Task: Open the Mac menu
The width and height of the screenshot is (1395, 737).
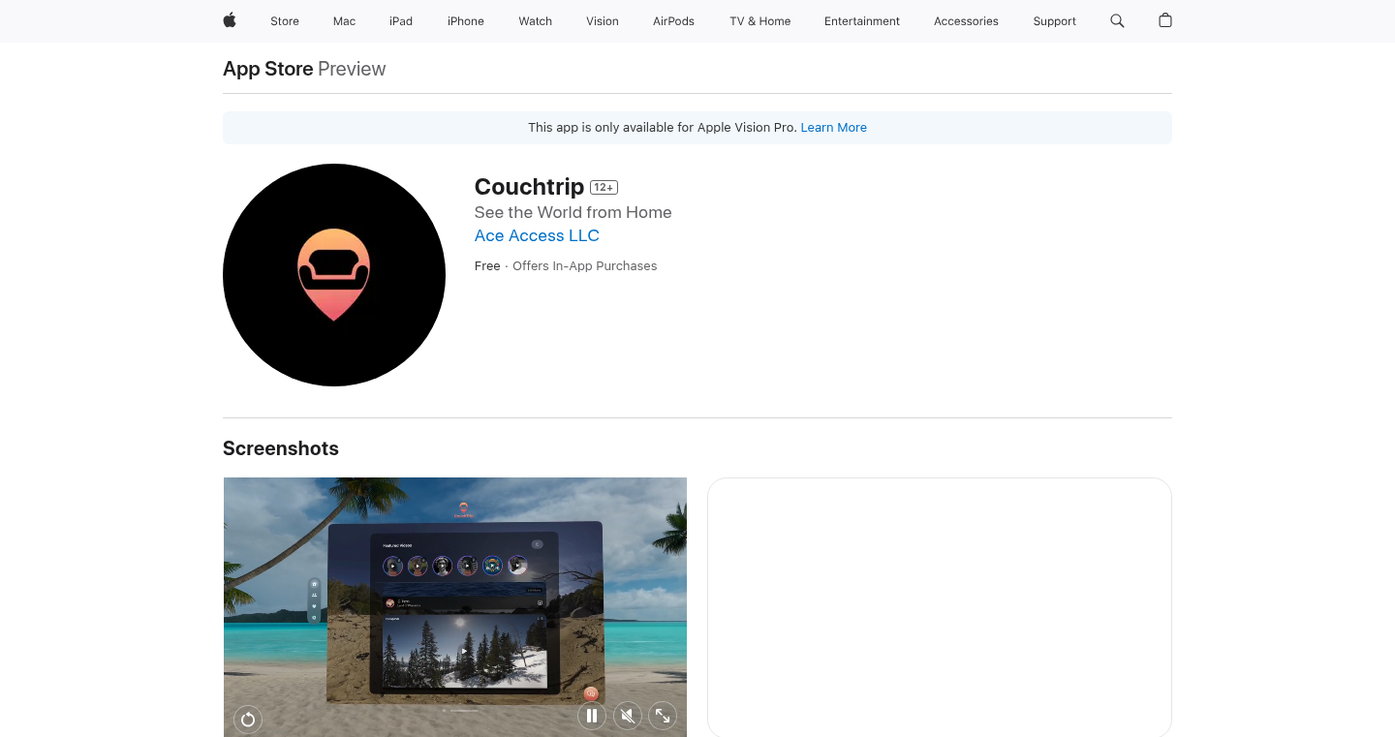Action: click(x=345, y=21)
